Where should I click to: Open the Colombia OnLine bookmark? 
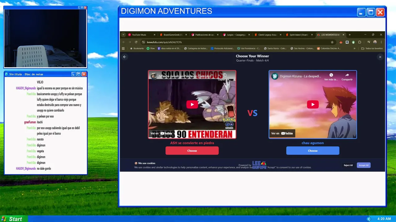(329, 48)
